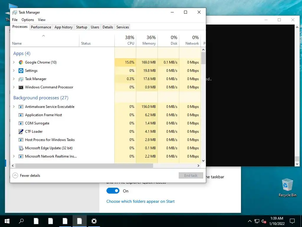Open the notification action center
The image size is (302, 227).
[x=292, y=221]
